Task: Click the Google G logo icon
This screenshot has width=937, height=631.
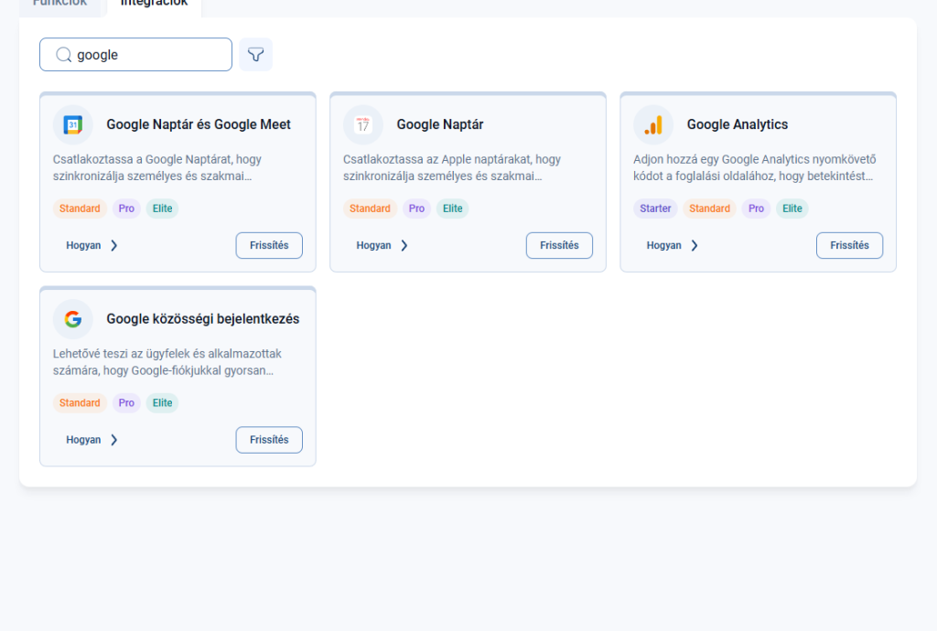Action: click(73, 319)
